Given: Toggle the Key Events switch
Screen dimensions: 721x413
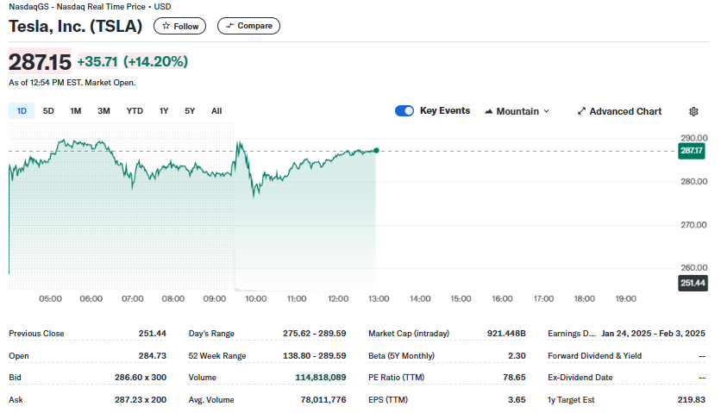Looking at the screenshot, I should tap(404, 110).
